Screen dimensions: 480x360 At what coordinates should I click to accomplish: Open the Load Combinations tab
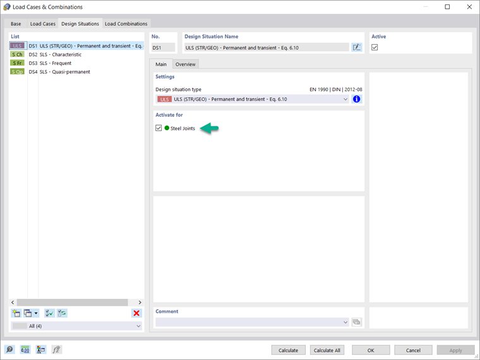(x=126, y=23)
